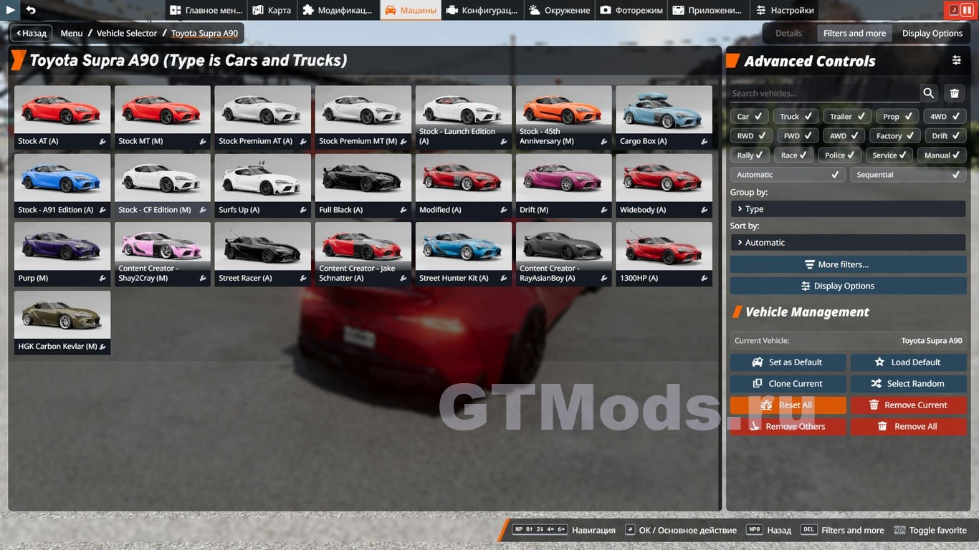Open the Sort by Automatic dropdown
Viewport: 979px width, 550px height.
click(x=847, y=243)
